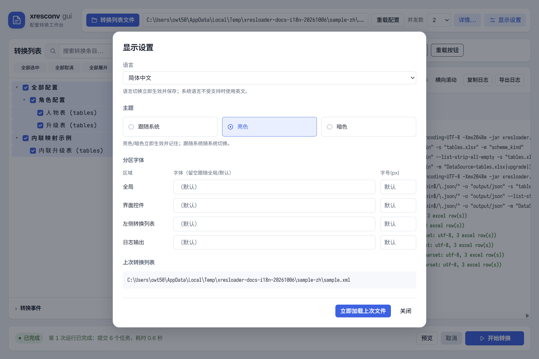Click the 显示设置 toolbar button
The width and height of the screenshot is (539, 359).
coord(505,20)
